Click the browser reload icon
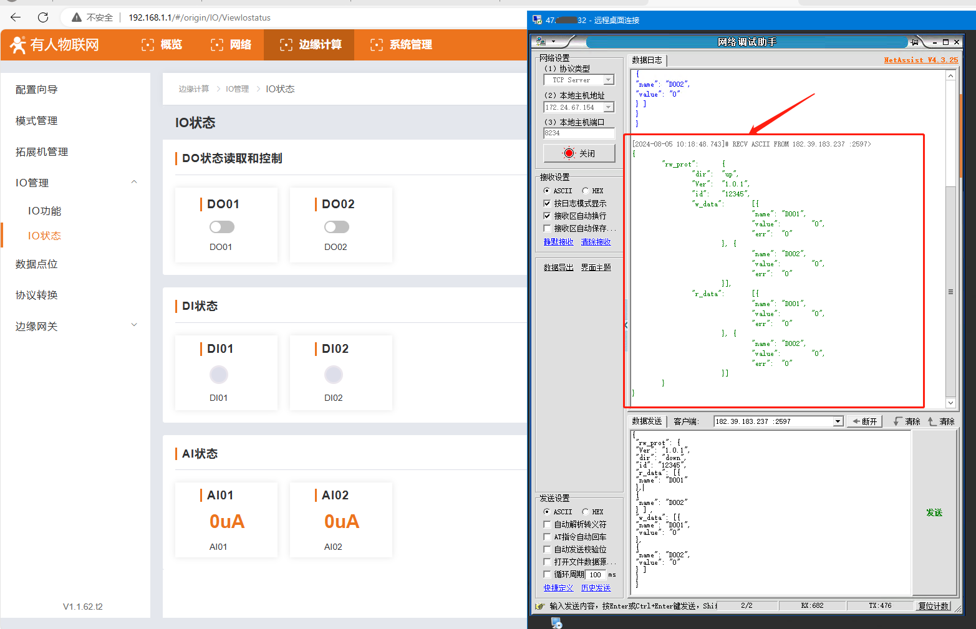The image size is (976, 629). point(43,17)
